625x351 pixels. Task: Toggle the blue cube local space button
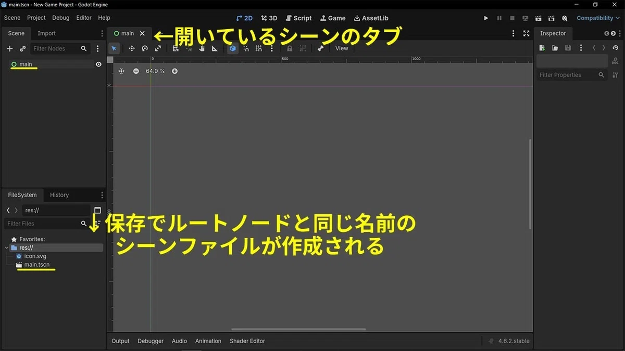(233, 48)
